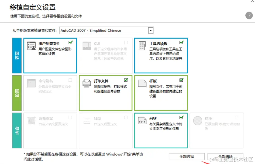The image size is (255, 164).
Task: Toggle the 工具选项板 checkbox
Action: [181, 42]
